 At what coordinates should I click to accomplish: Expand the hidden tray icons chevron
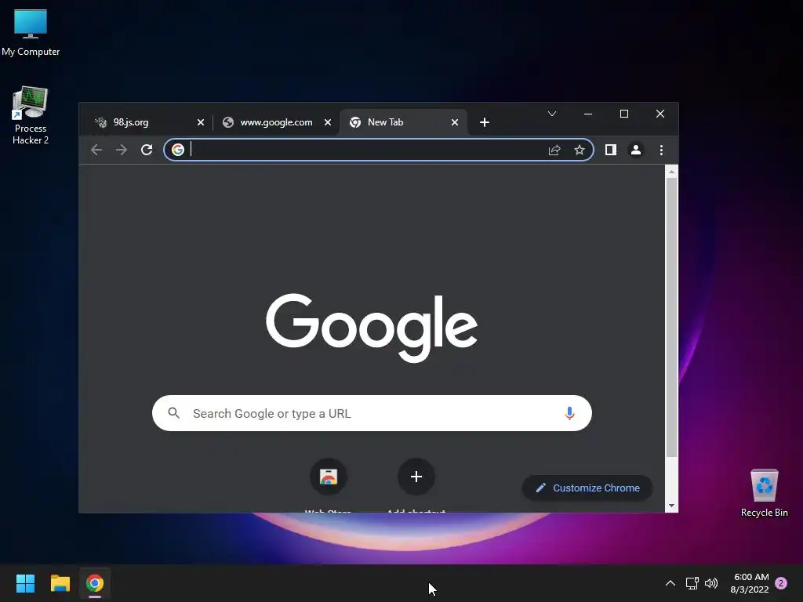[x=670, y=583]
